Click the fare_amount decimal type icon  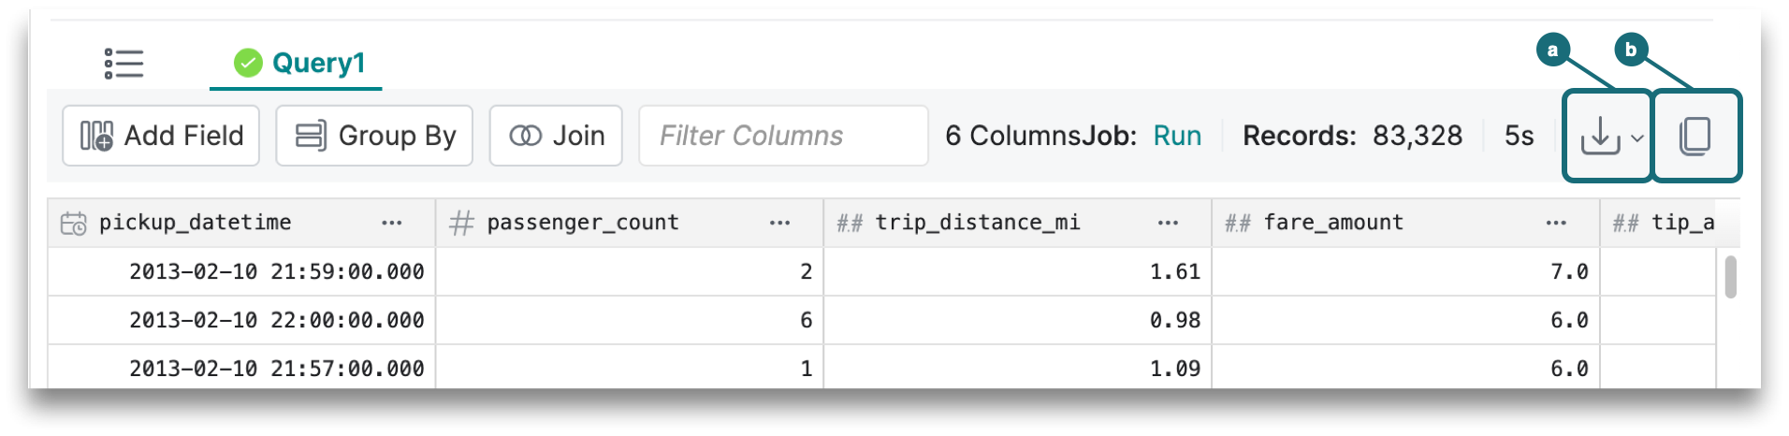1238,223
